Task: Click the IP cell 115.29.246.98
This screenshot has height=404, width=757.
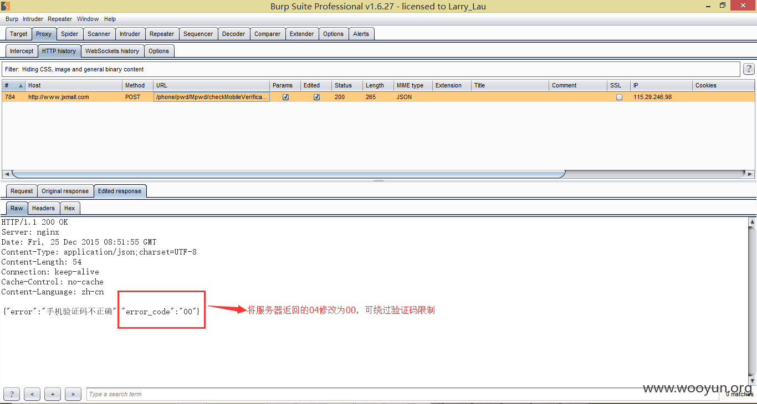Action: click(x=662, y=97)
